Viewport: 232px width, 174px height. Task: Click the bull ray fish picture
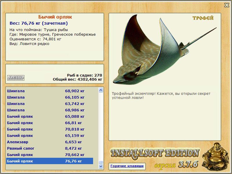164,50
